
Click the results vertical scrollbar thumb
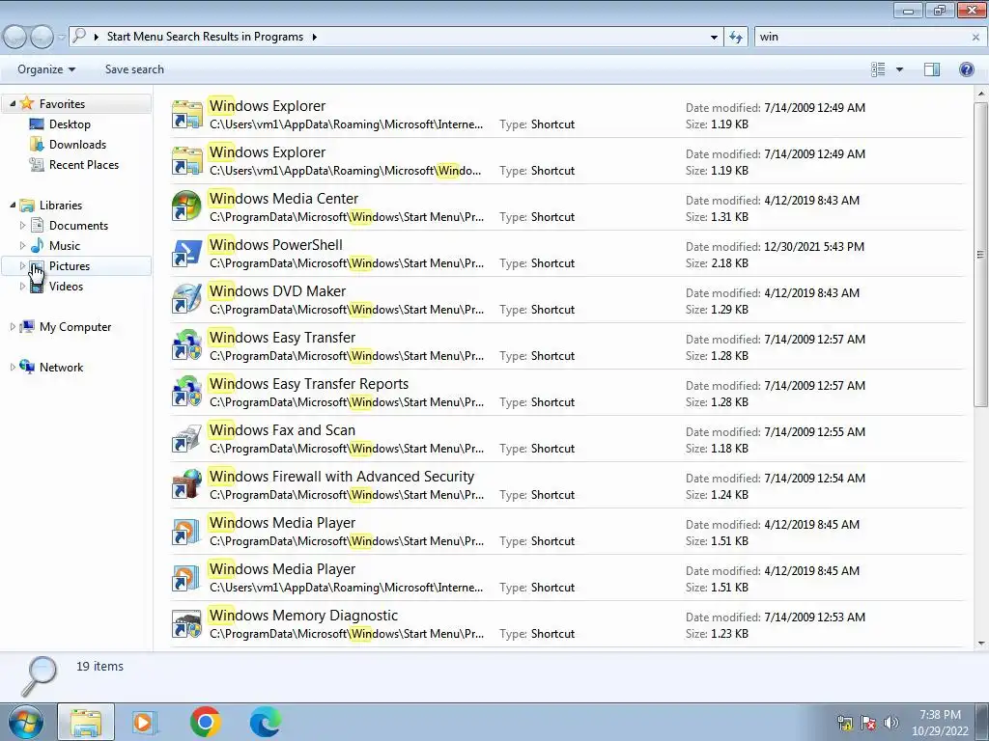click(980, 255)
